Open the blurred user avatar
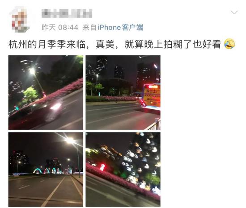Image resolution: width=246 pixels, height=208 pixels. coord(20,20)
